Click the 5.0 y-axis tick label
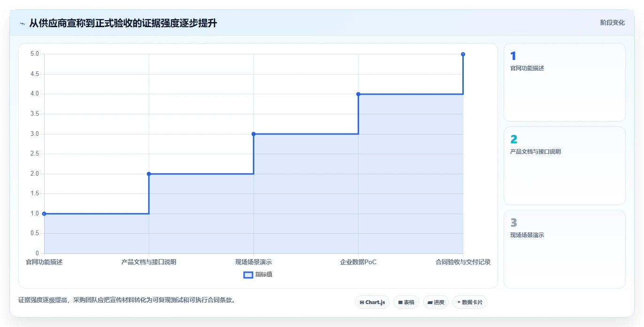The width and height of the screenshot is (644, 327). coord(35,54)
